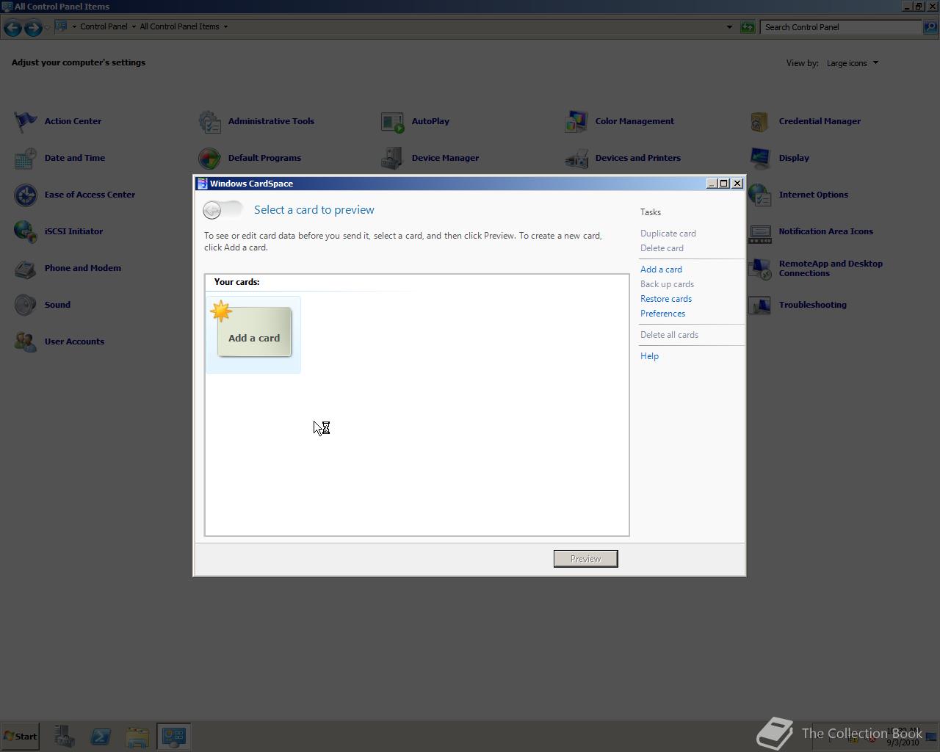940x752 pixels.
Task: Open Phone and Modem icon
Action: click(x=26, y=268)
